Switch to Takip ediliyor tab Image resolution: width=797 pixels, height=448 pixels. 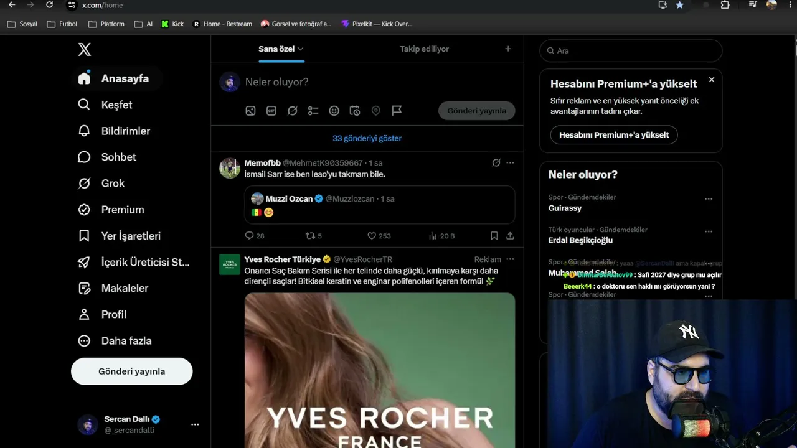tap(424, 49)
